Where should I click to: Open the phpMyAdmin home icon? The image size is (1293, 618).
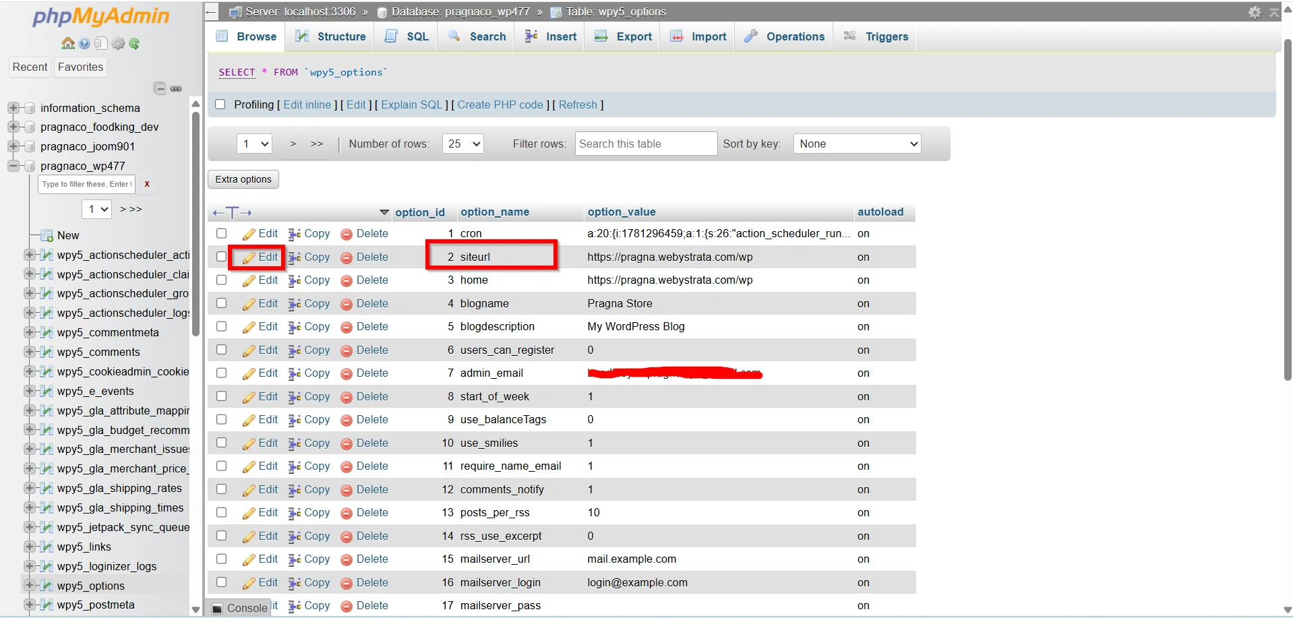[x=67, y=44]
